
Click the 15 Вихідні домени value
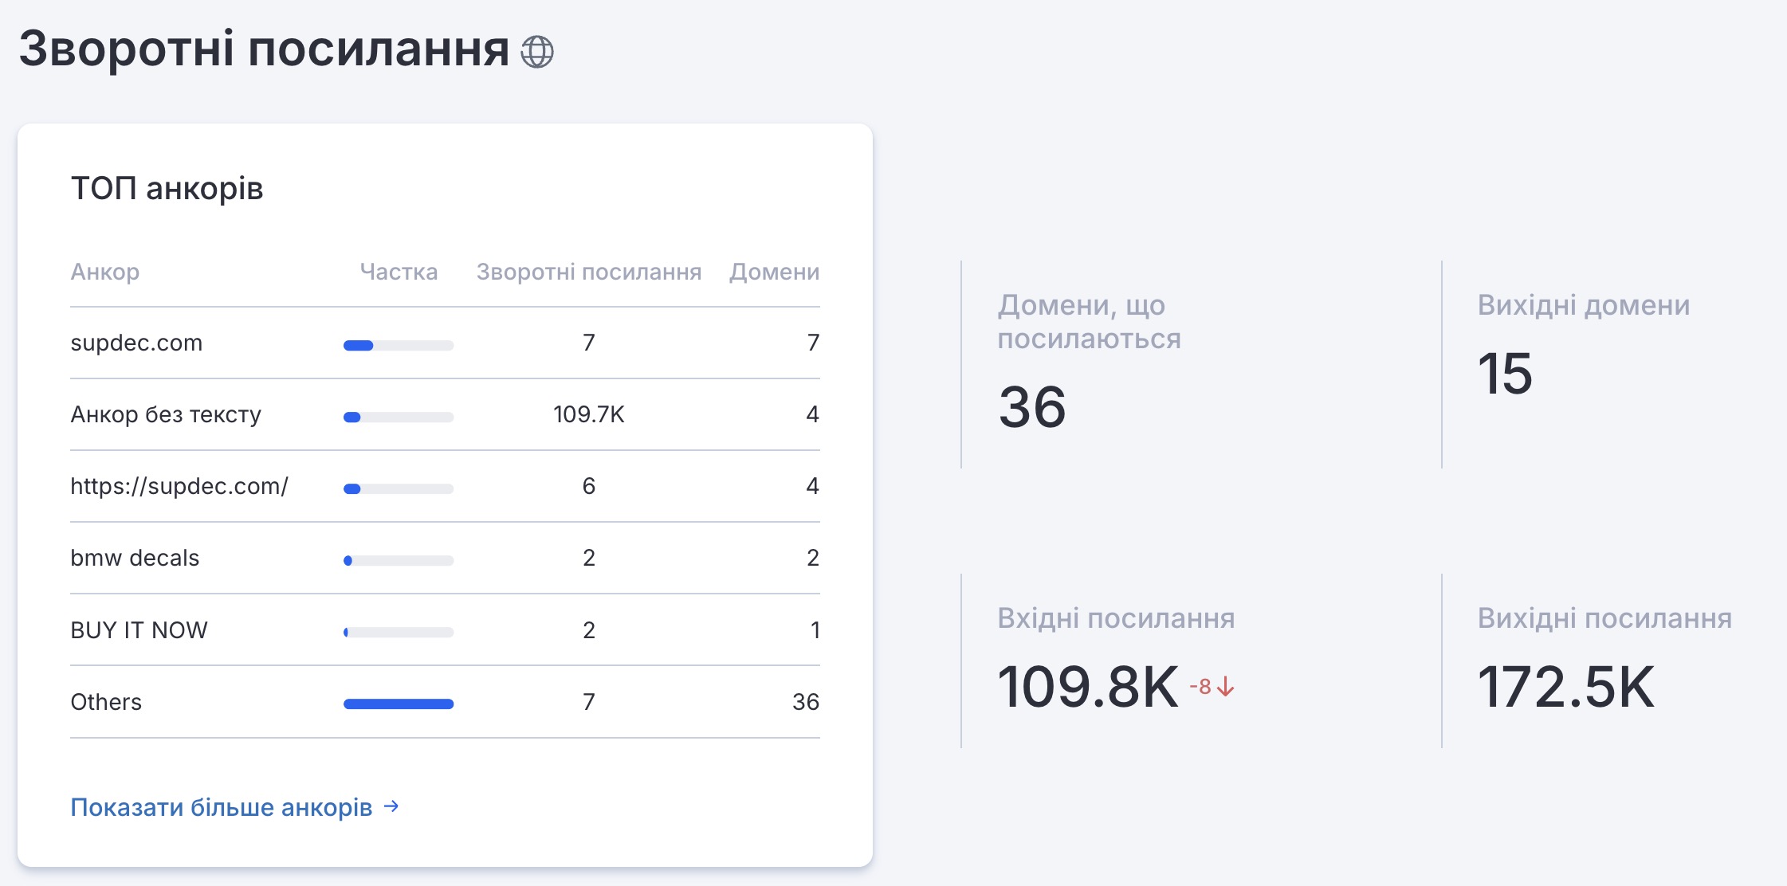(x=1505, y=374)
